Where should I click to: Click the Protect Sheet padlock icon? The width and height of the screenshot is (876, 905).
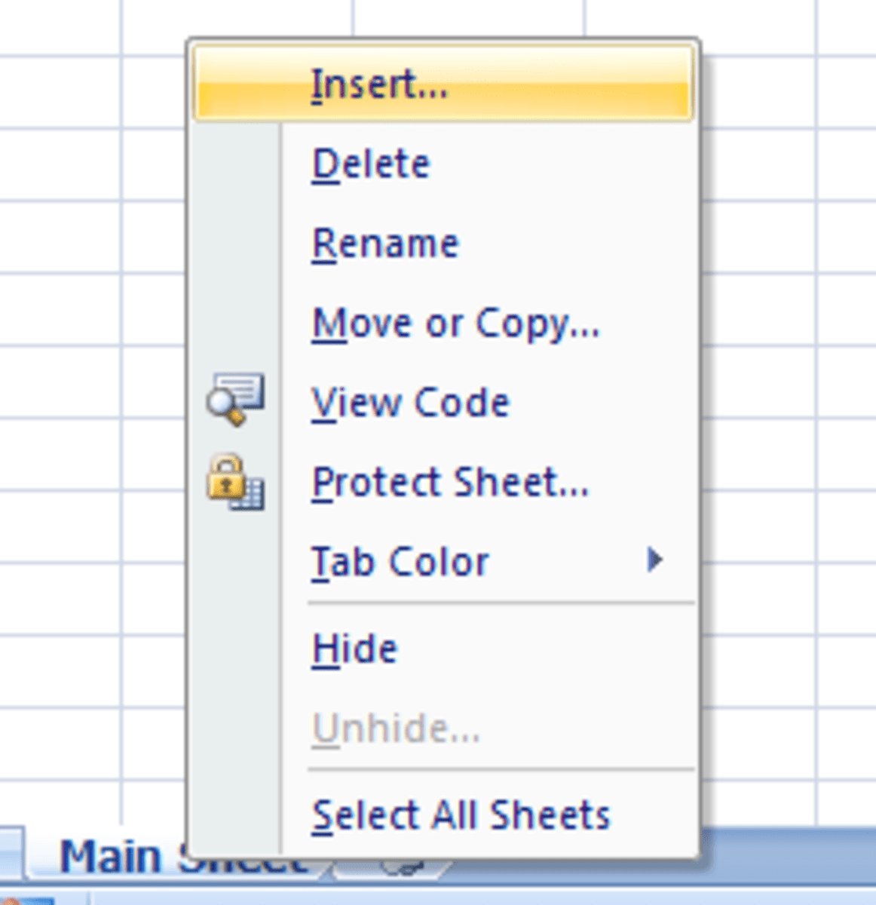coord(235,482)
